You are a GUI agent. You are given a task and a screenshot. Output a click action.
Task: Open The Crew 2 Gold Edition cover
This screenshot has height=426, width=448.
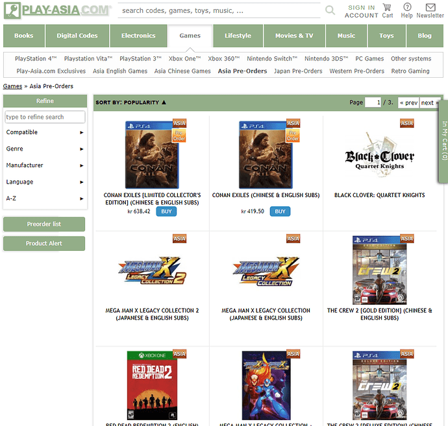[380, 270]
